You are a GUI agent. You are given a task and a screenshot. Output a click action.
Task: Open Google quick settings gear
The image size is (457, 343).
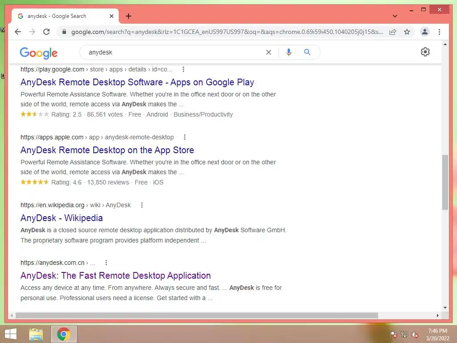425,52
